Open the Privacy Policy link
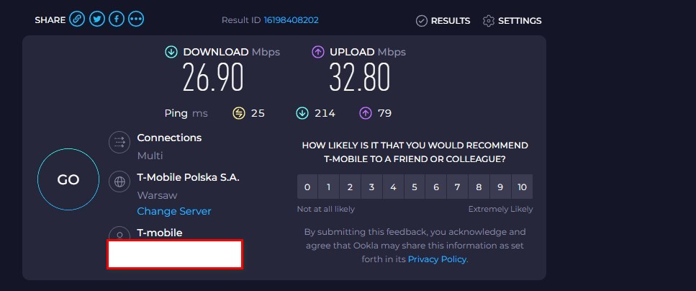This screenshot has height=291, width=696. [x=437, y=259]
